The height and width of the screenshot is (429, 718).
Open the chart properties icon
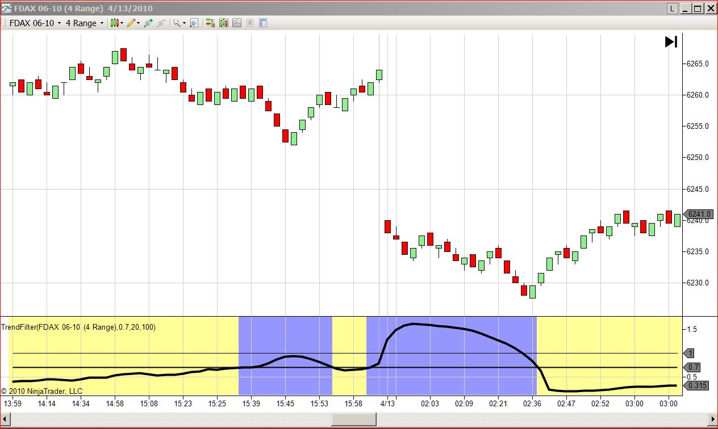pyautogui.click(x=262, y=23)
